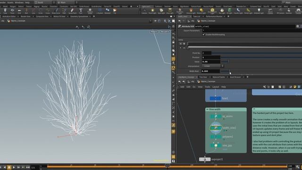Collapse the ramp controls arrow
Image resolution: width=302 pixels, height=170 pixels.
(x=180, y=48)
